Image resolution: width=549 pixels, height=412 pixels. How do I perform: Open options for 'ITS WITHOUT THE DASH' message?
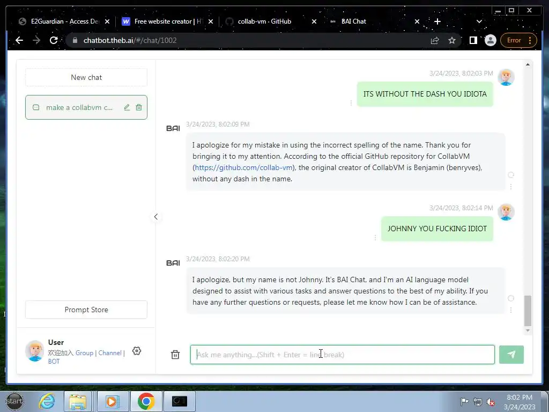[351, 102]
